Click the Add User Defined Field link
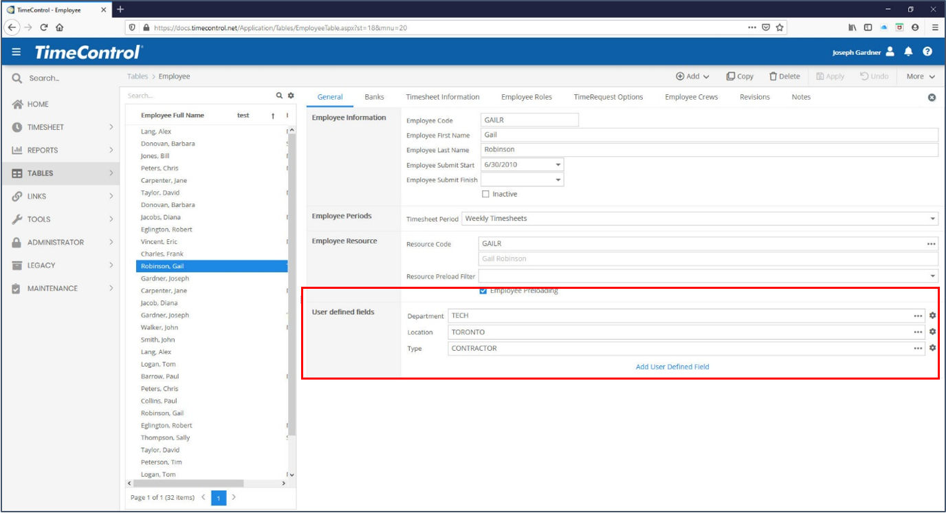 [x=672, y=367]
